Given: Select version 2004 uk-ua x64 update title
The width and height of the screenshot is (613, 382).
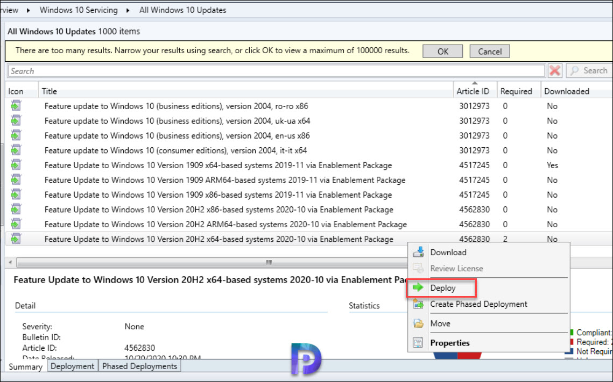Looking at the screenshot, I should [177, 121].
